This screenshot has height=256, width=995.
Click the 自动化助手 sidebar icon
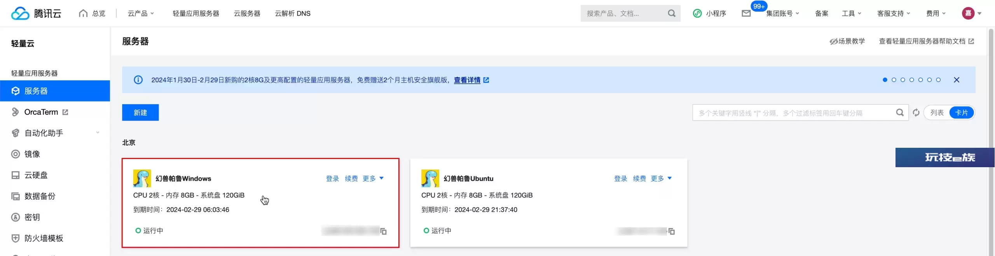tap(16, 133)
